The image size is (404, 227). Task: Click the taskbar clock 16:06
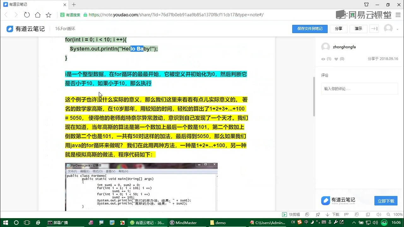[396, 223]
